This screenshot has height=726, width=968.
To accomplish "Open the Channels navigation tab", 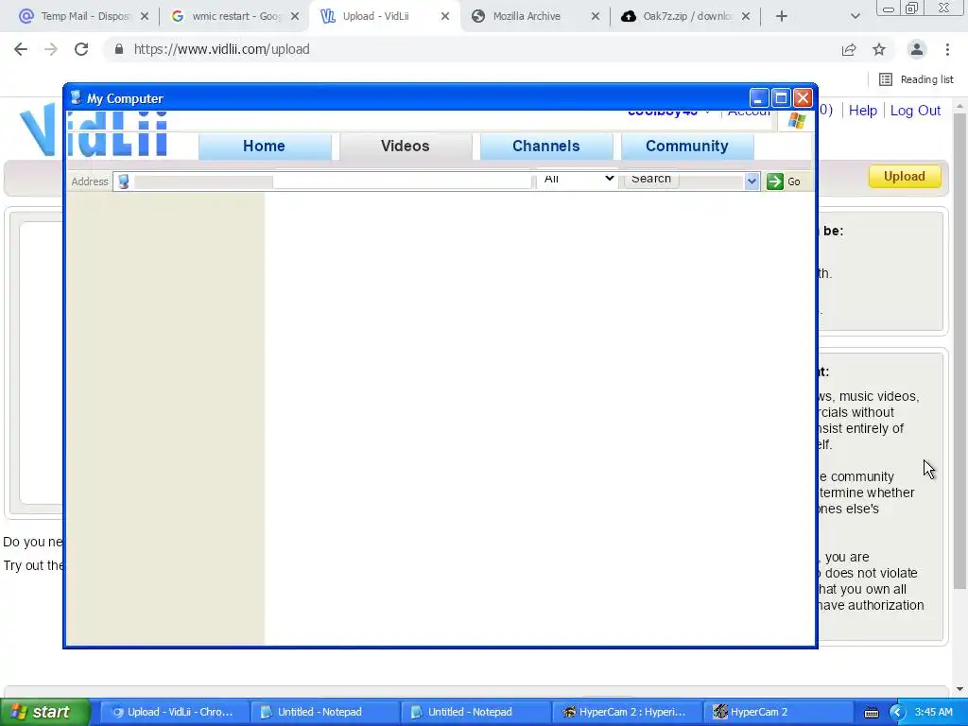I will 545,147.
